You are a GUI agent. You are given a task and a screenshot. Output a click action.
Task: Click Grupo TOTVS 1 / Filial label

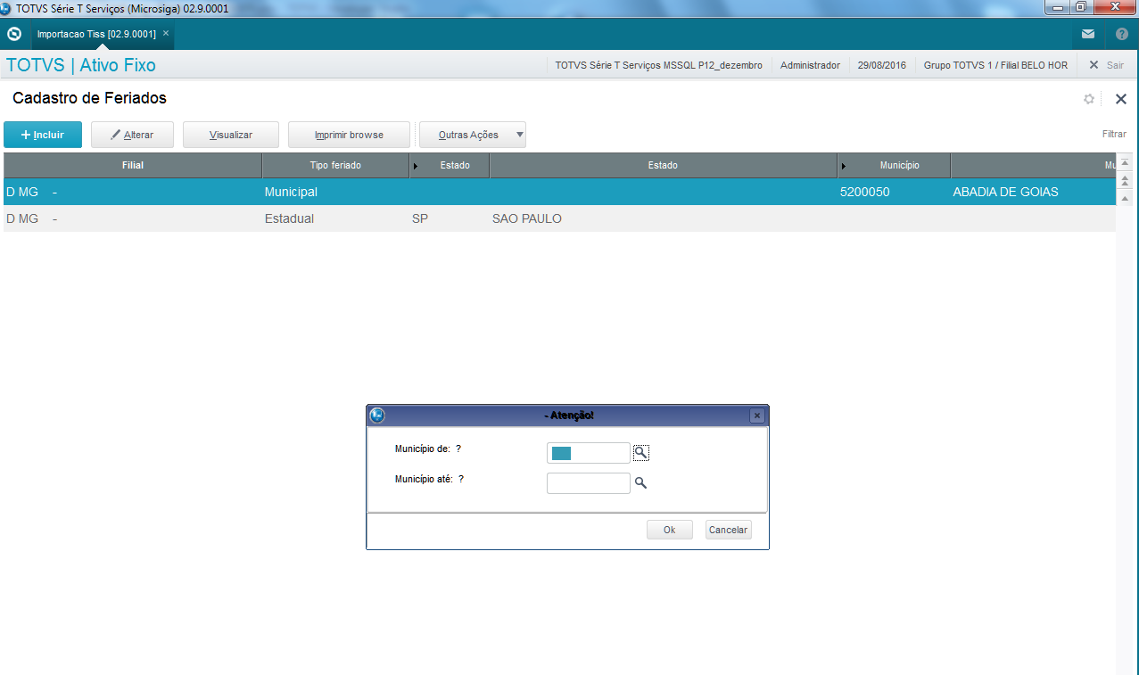pos(995,65)
